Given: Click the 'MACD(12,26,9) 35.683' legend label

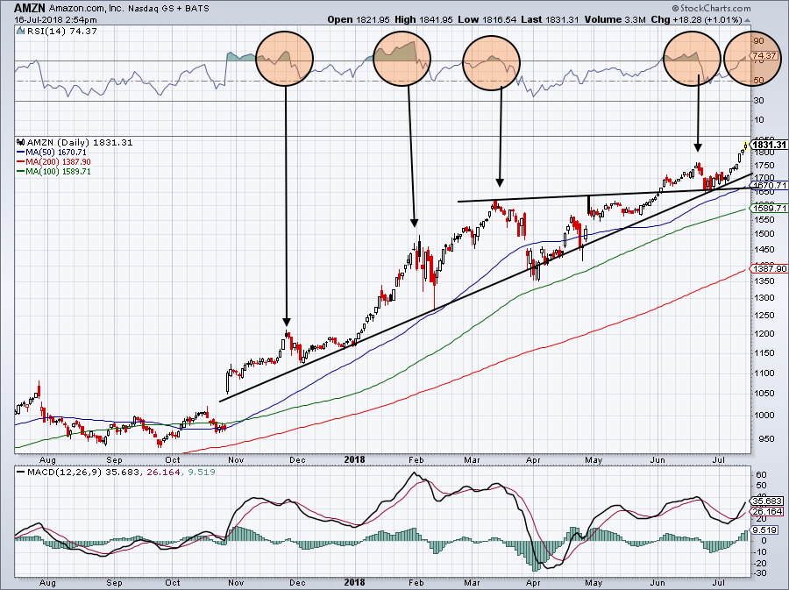Looking at the screenshot, I should pyautogui.click(x=82, y=472).
